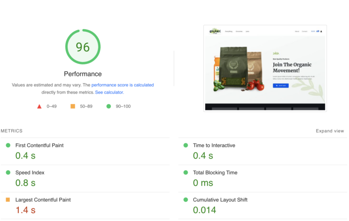Image resolution: width=349 pixels, height=221 pixels.
Task: Click the '0.4 s' Time to Interactive value
Action: pyautogui.click(x=203, y=156)
